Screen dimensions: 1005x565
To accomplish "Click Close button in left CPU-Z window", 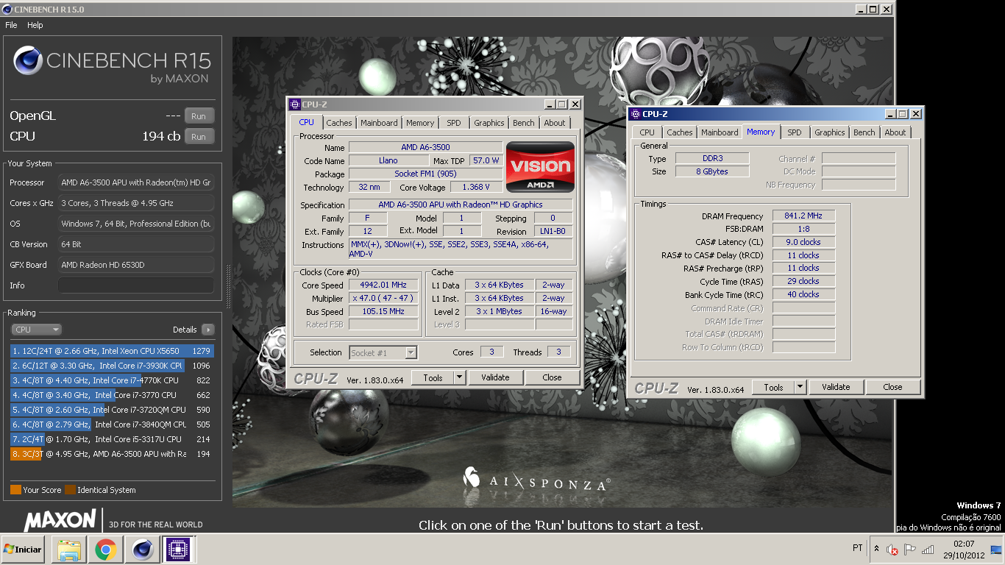I will pyautogui.click(x=552, y=377).
